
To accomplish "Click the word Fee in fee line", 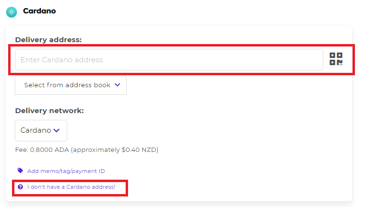I will (21, 150).
